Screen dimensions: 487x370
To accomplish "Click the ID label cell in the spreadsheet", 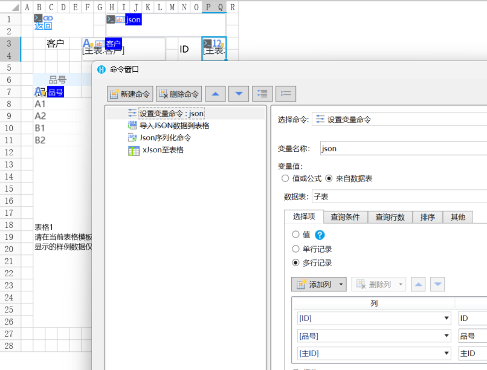I will 184,49.
